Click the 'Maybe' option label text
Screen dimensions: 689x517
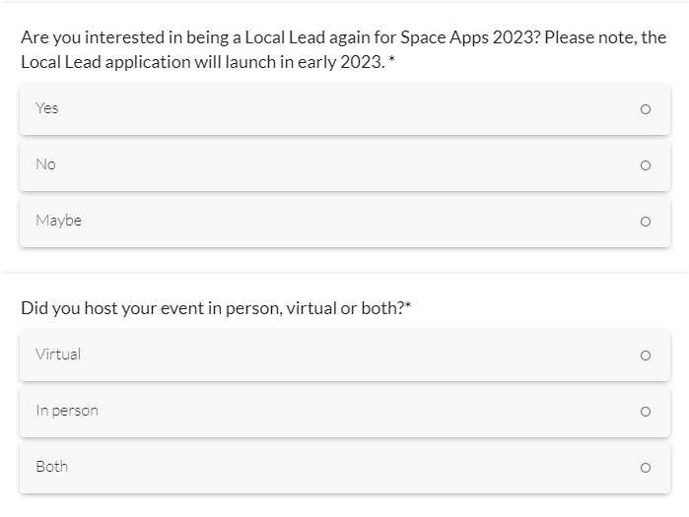click(x=58, y=221)
